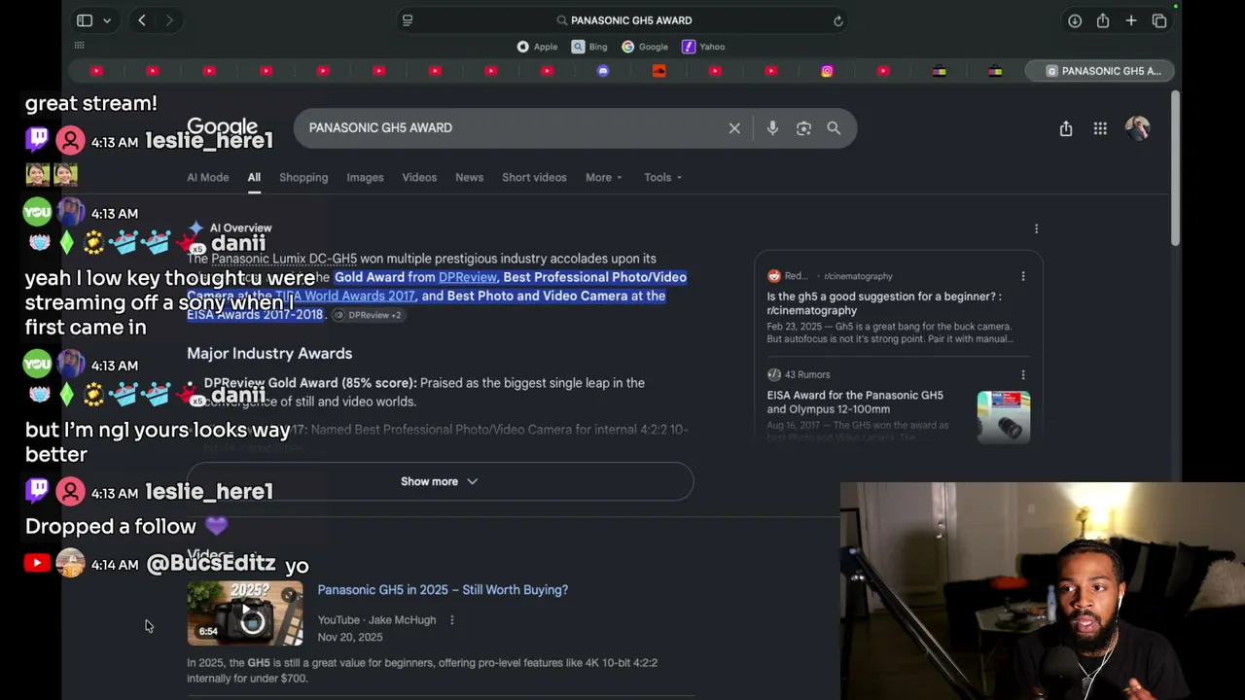Show the Safari downloads list
This screenshot has height=700, width=1245.
pyautogui.click(x=1075, y=20)
